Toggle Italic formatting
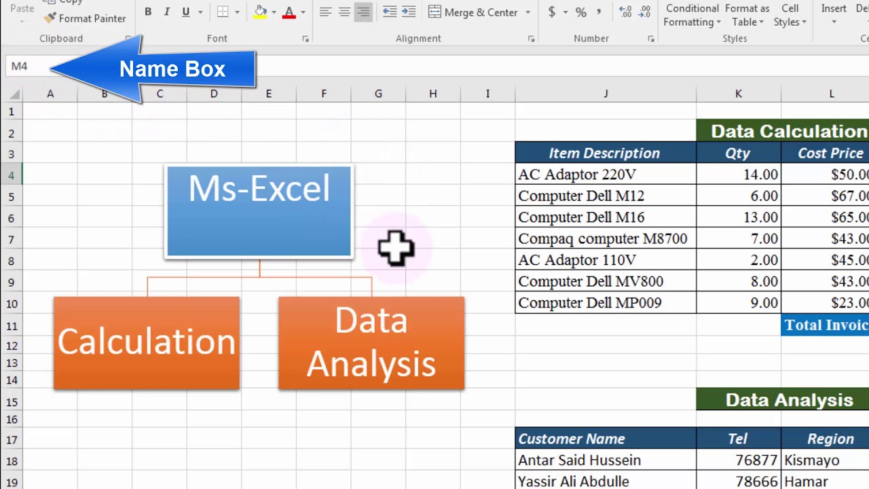 pos(167,12)
